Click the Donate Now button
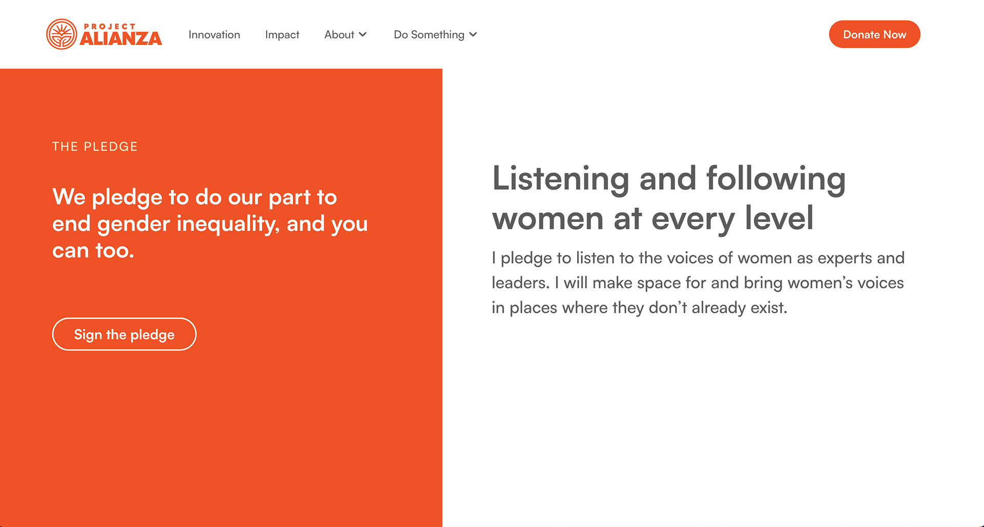 (x=874, y=34)
